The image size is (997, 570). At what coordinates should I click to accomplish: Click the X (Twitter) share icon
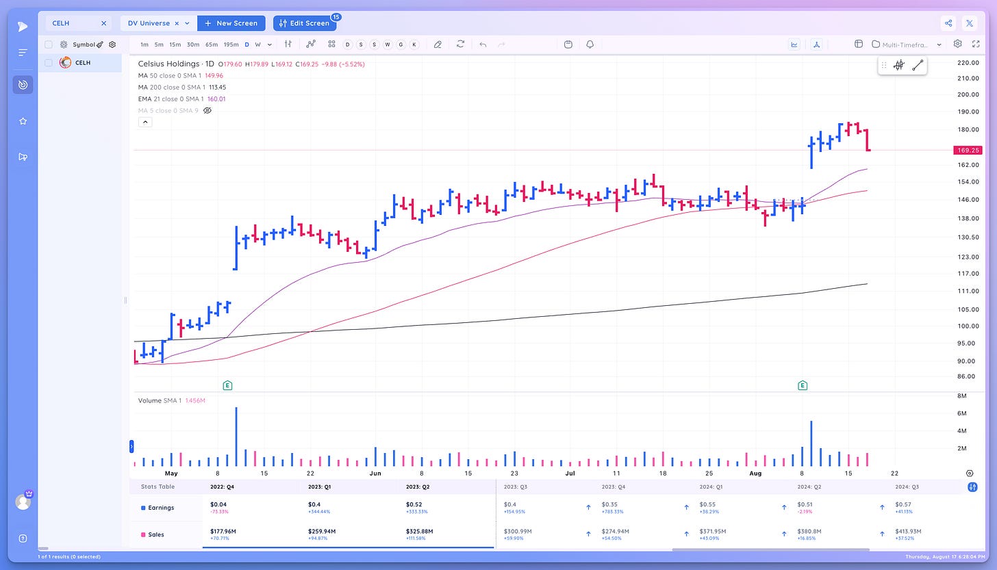pyautogui.click(x=970, y=23)
